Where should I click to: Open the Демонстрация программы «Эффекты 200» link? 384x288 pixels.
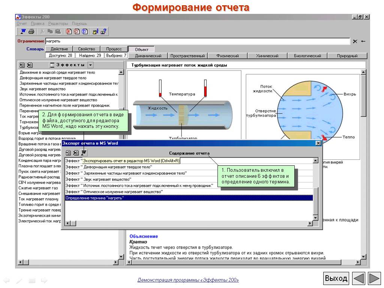188,280
